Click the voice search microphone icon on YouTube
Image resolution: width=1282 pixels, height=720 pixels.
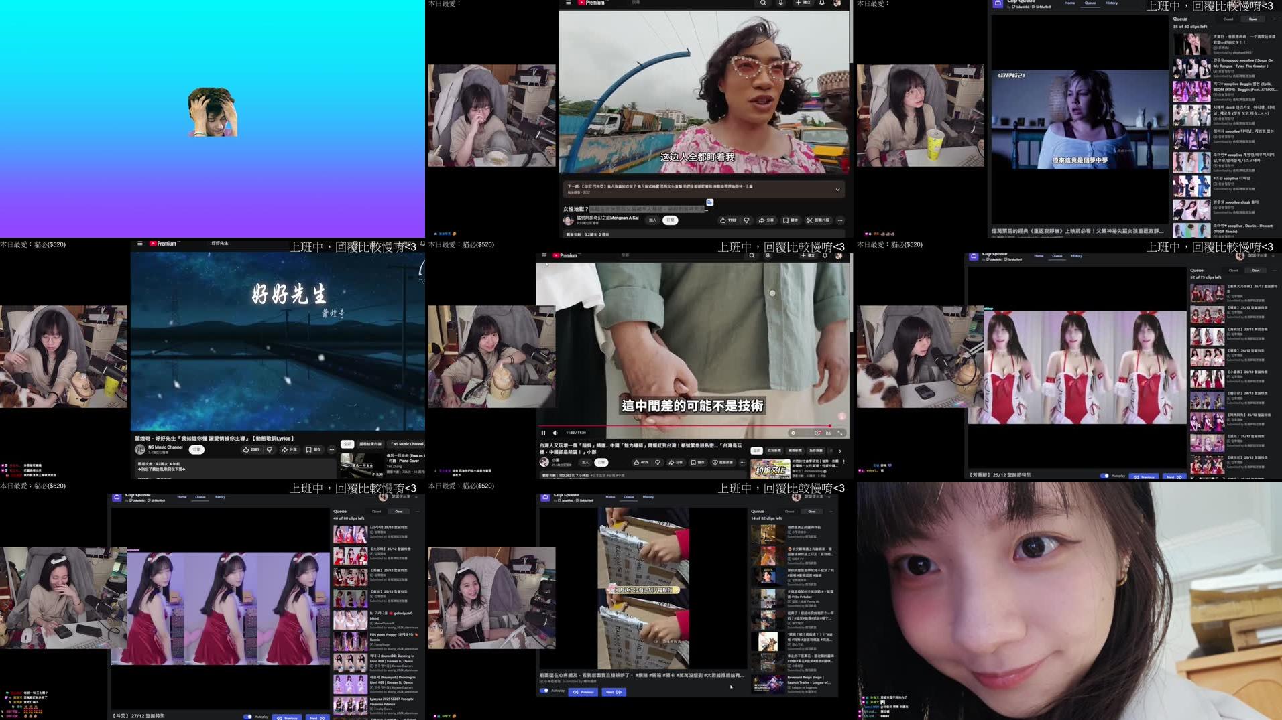click(766, 255)
